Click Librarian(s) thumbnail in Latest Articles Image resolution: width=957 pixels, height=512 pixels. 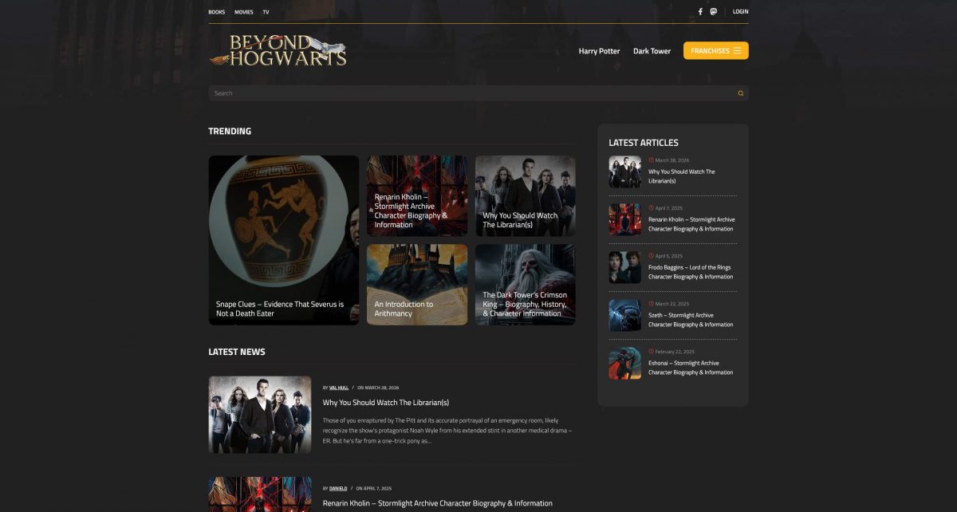click(625, 171)
